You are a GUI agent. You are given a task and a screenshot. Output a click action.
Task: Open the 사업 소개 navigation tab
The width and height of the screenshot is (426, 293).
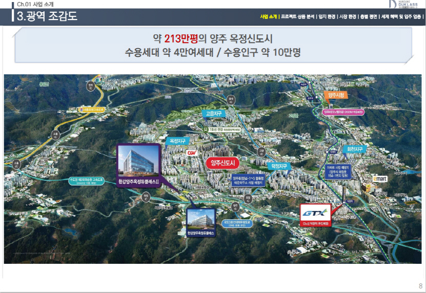coord(268,17)
